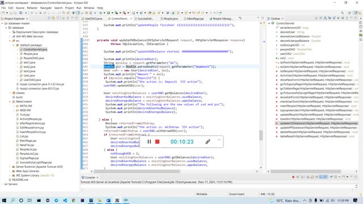The image size is (363, 204).
Task: Open PeopleDAO.java in Project Explorer
Action: click(33, 58)
